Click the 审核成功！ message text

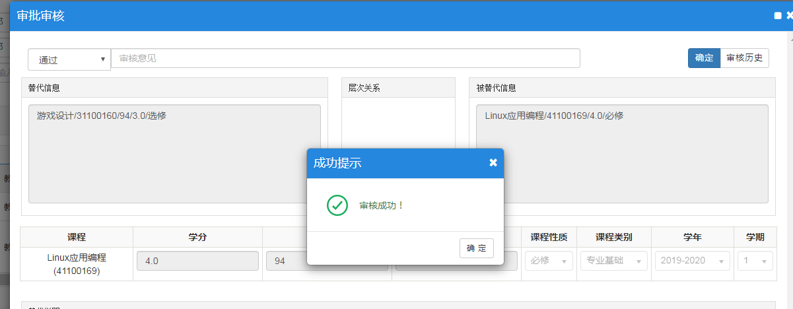coord(381,205)
